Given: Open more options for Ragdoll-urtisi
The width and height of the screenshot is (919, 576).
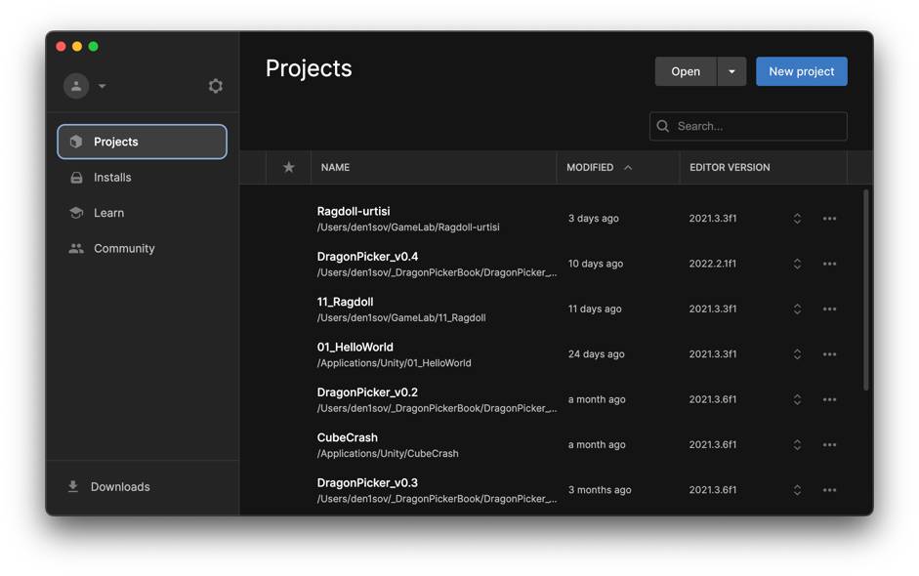Looking at the screenshot, I should pyautogui.click(x=829, y=219).
